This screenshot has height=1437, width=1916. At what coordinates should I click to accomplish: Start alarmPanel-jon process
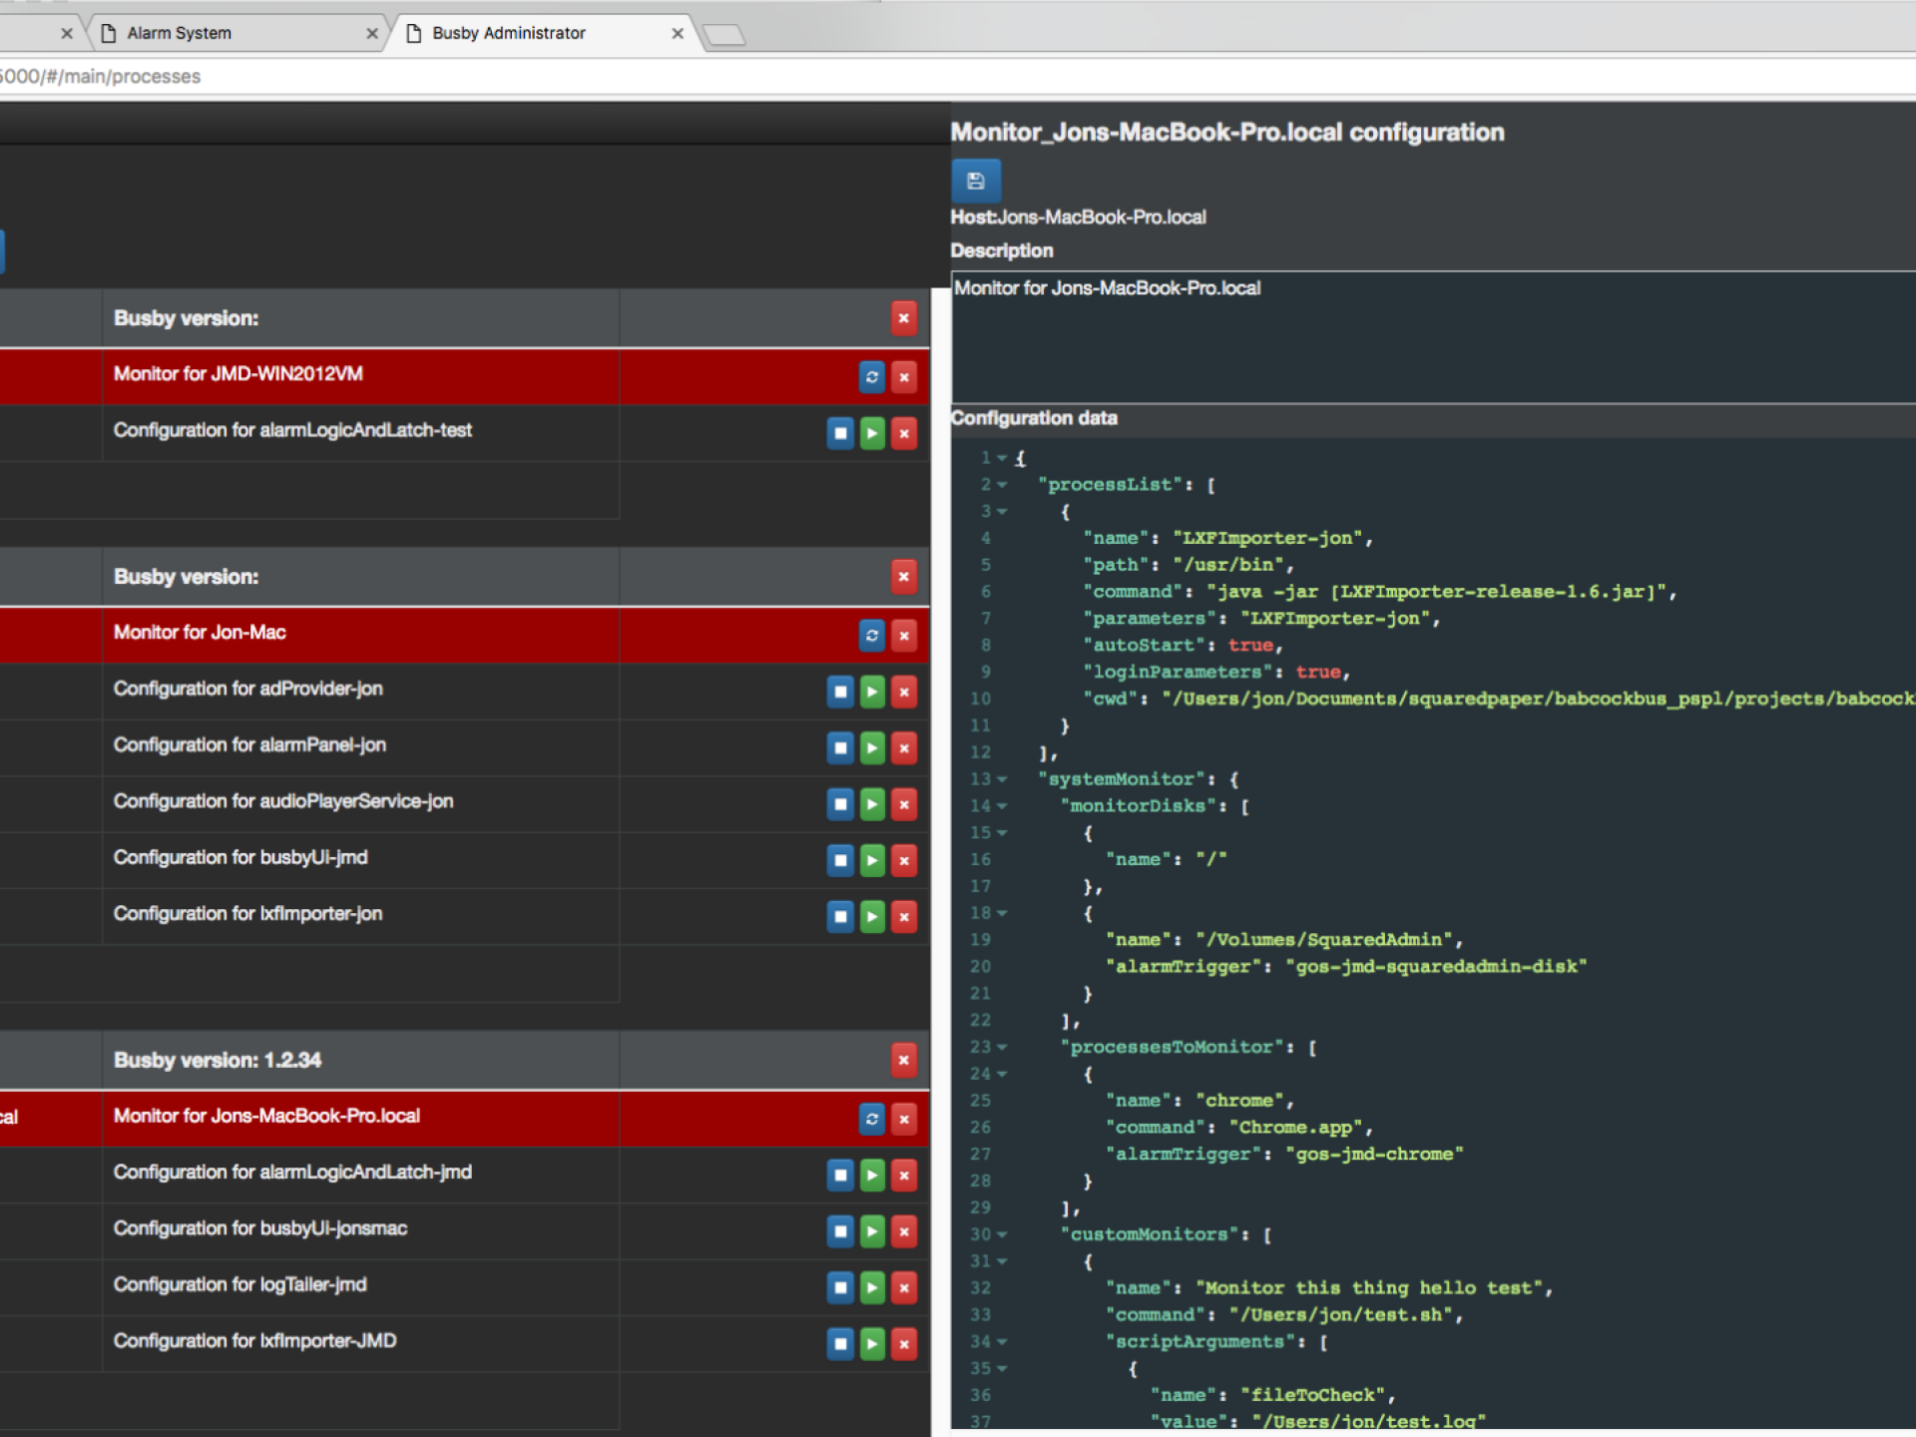872,748
